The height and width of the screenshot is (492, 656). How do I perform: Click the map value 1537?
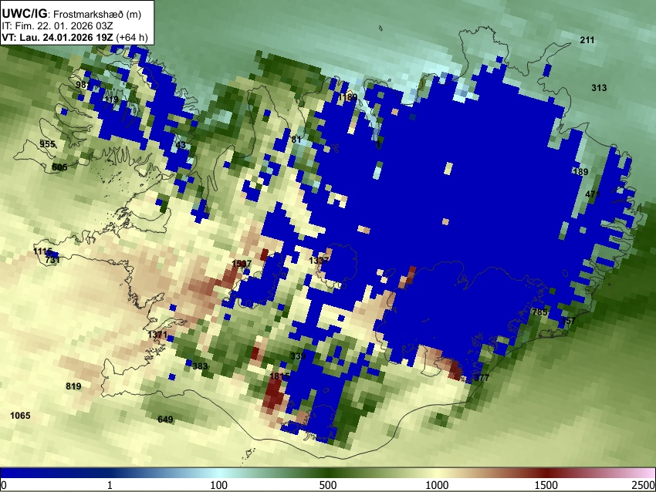[242, 263]
